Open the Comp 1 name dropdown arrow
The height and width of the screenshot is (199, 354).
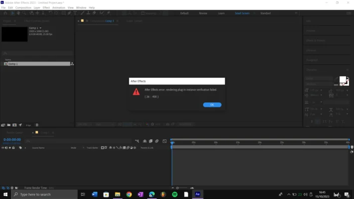[40, 28]
